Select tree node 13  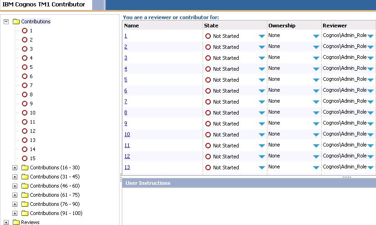tap(32, 140)
